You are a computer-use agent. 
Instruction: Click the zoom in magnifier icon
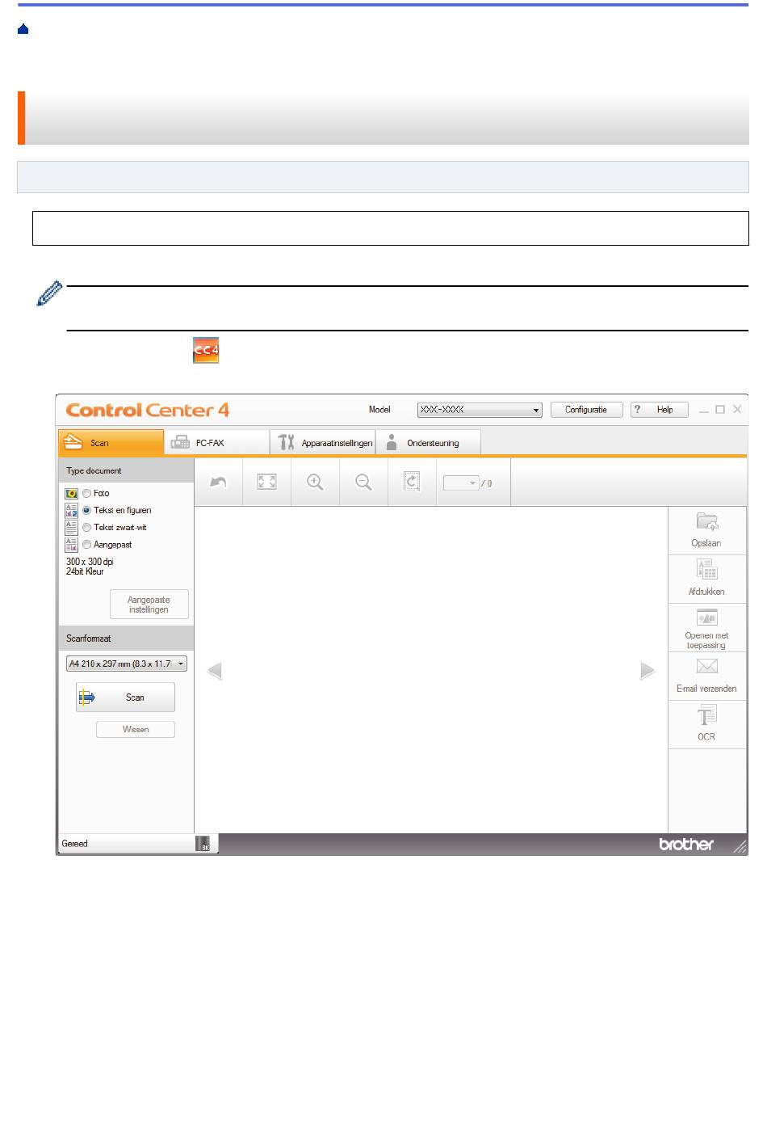pyautogui.click(x=315, y=483)
